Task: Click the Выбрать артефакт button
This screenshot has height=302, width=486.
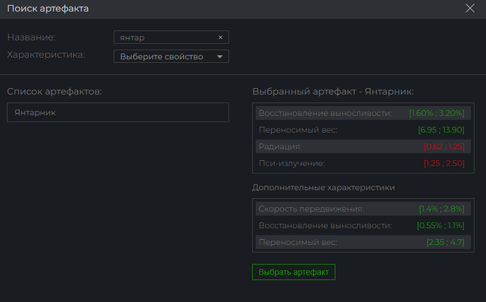Action: point(294,272)
